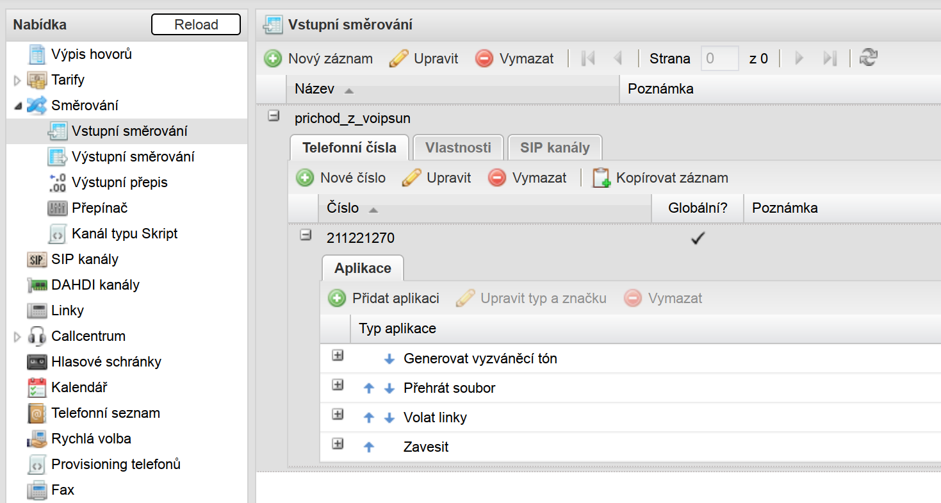Screen dimensions: 941x503
Task: Open Kanál typu Skript item
Action: (x=125, y=234)
